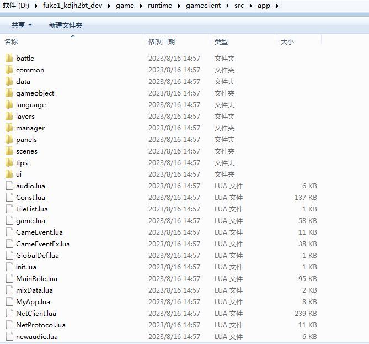Sort by 名称 column header
Screen dimensions: 369x344
pos(11,42)
